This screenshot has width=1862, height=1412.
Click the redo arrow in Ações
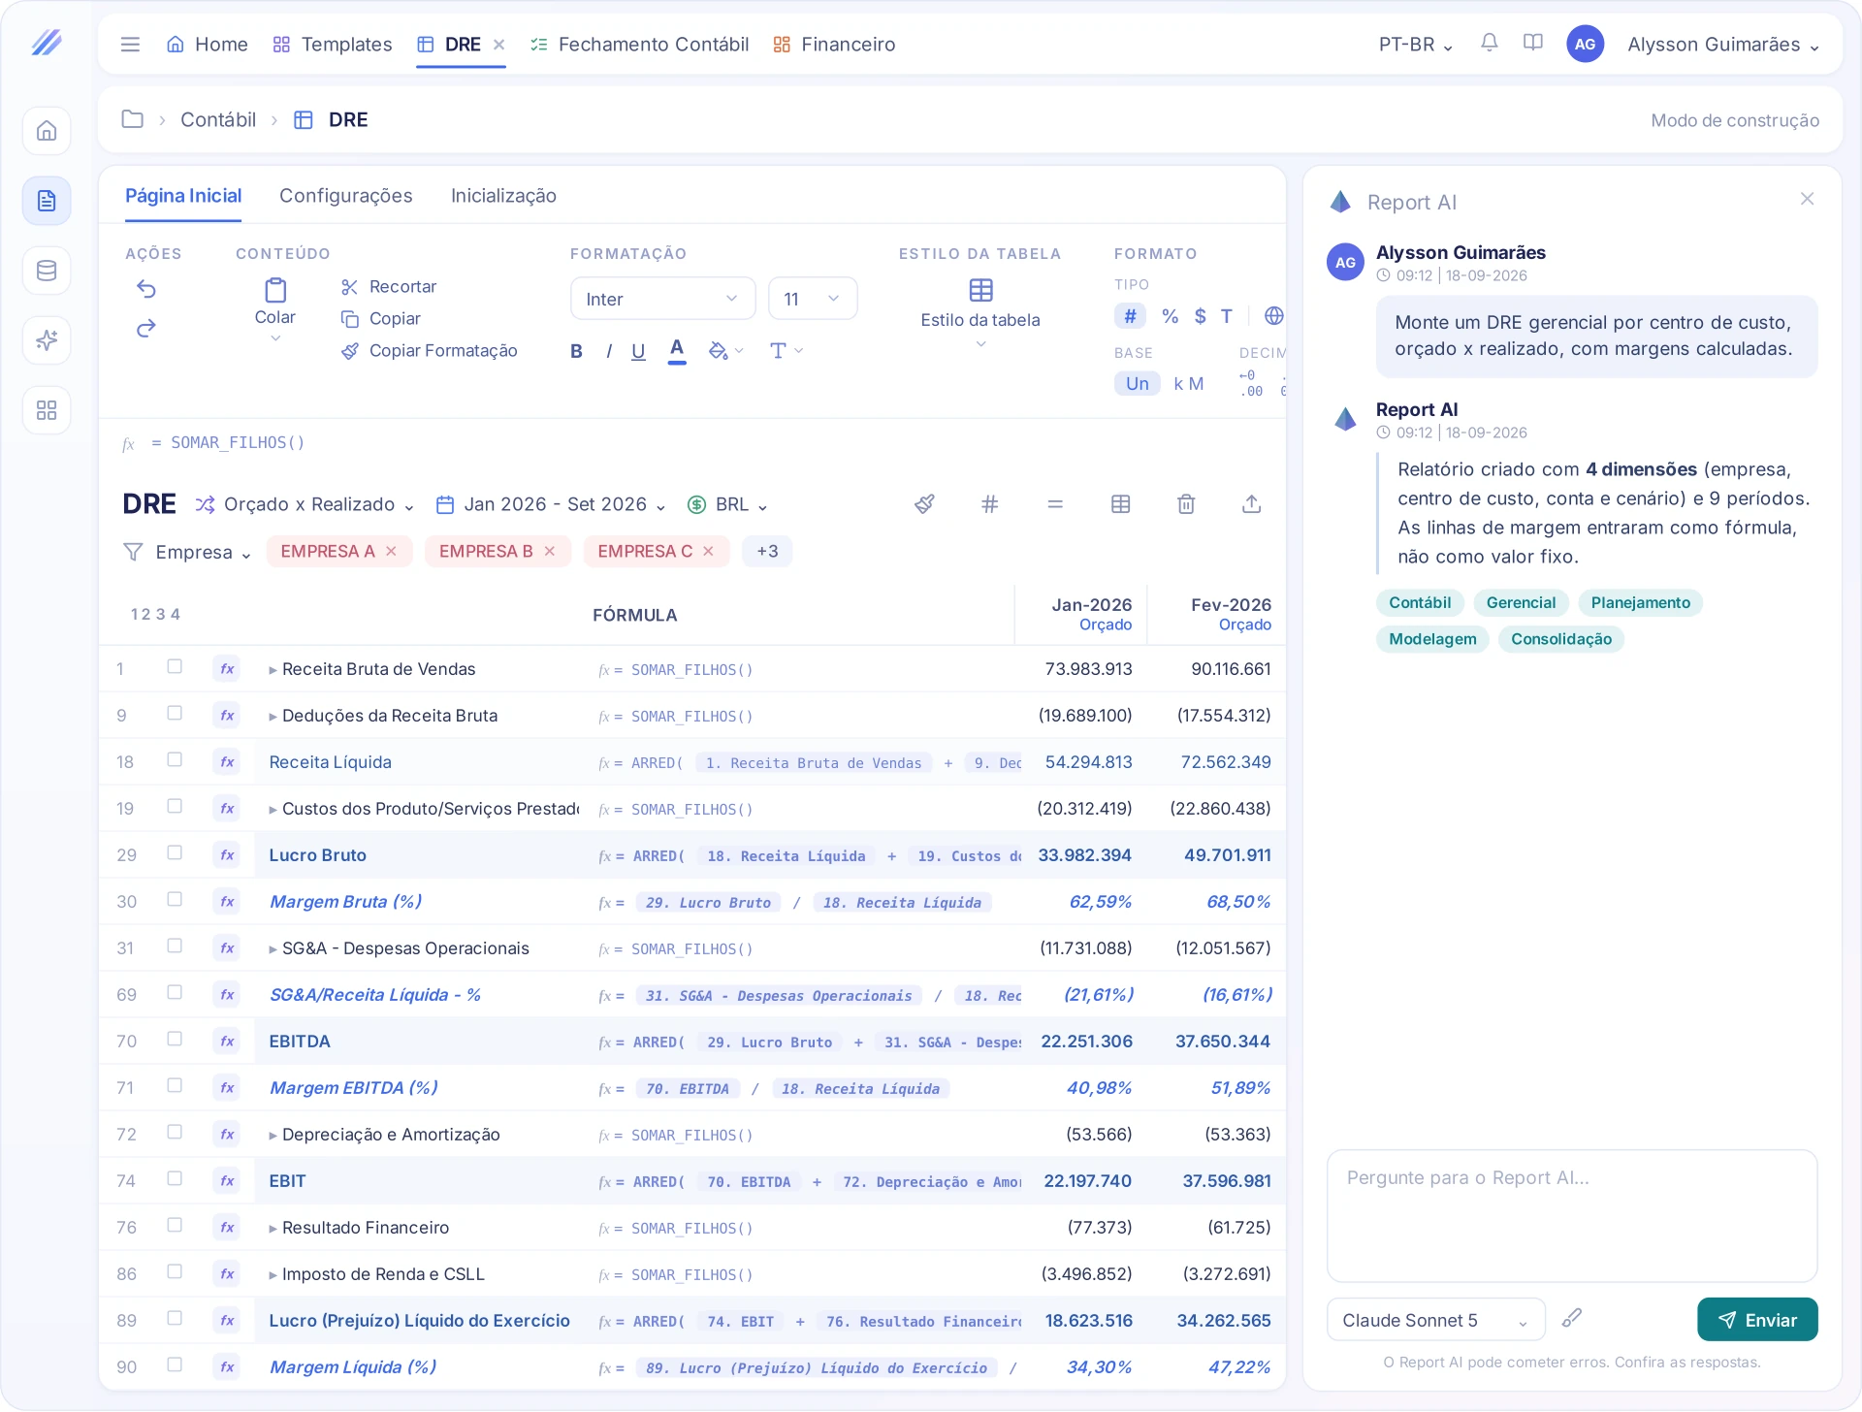click(146, 328)
